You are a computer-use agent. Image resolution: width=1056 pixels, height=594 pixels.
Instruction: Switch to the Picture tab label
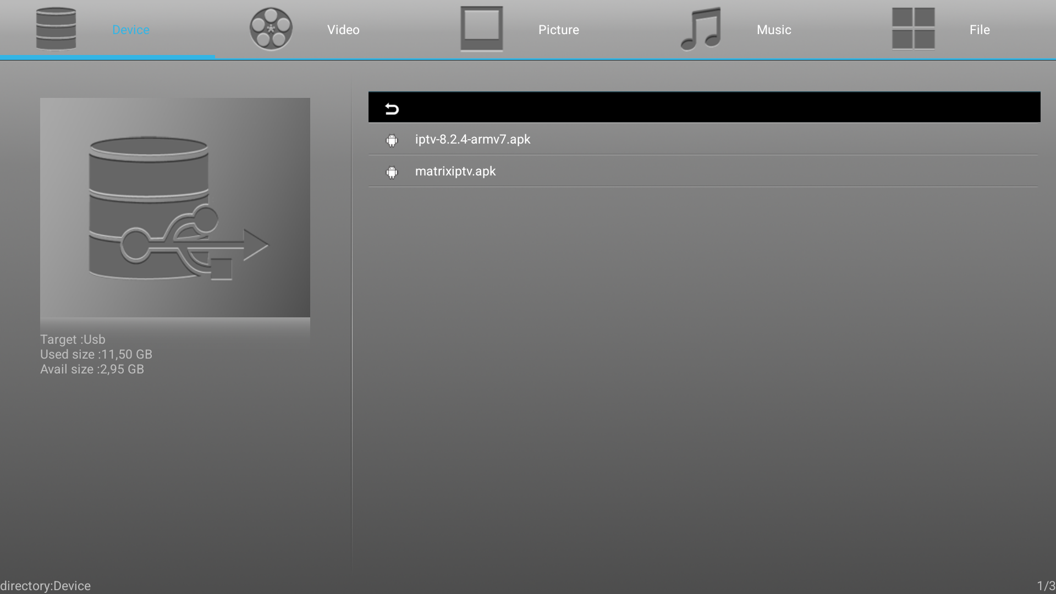pyautogui.click(x=558, y=30)
